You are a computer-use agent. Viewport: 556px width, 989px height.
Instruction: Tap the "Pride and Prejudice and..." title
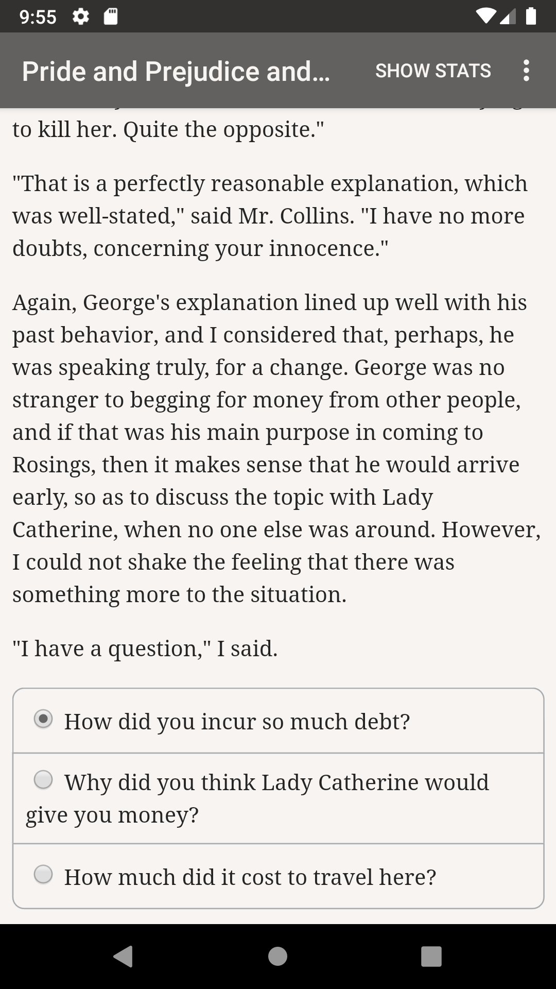point(176,71)
